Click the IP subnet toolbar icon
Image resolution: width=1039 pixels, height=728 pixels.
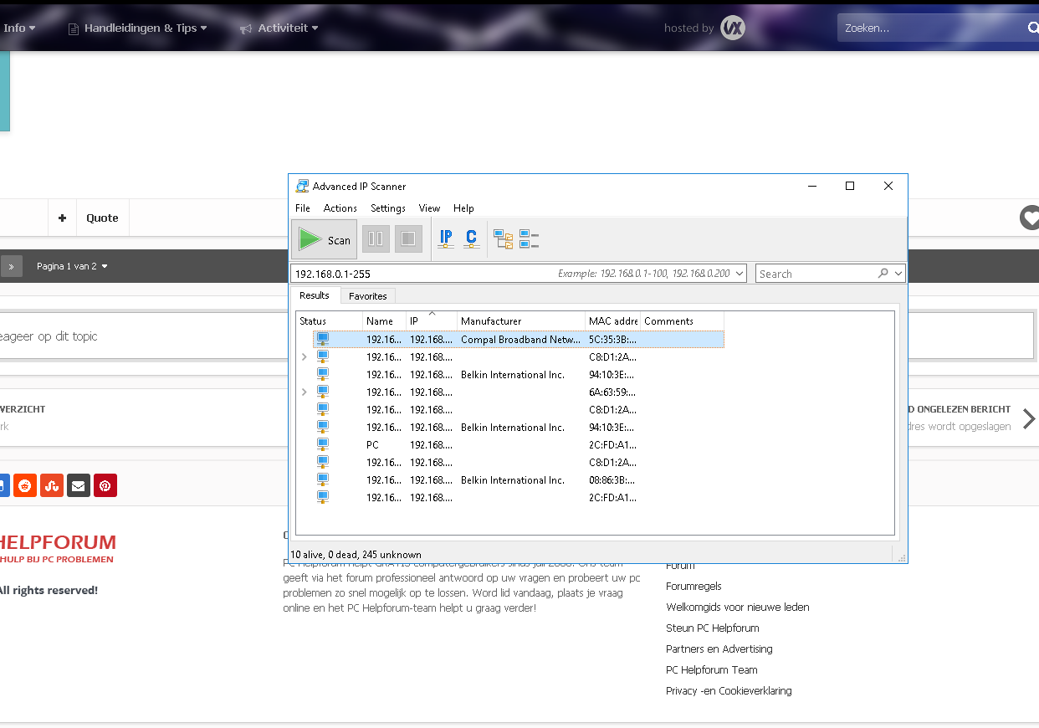(446, 239)
